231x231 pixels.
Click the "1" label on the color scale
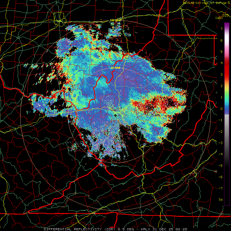[222, 97]
